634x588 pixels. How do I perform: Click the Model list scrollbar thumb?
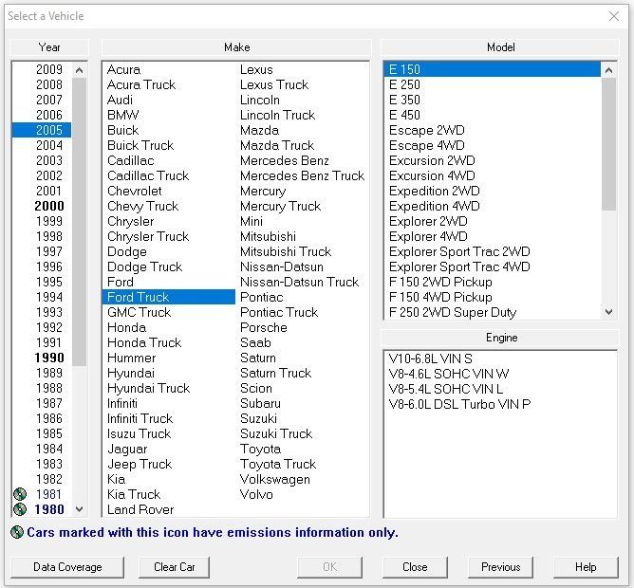(x=608, y=144)
